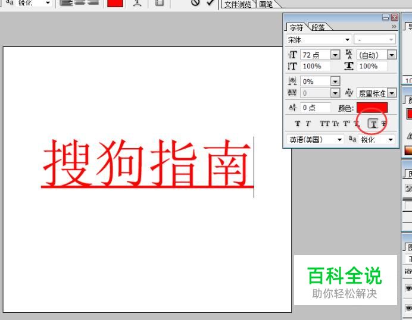
Task: Click the AV icon beside disabled 0 field
Action: [292, 93]
